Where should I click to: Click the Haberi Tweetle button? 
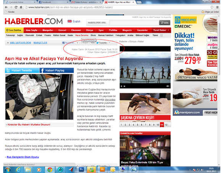pos(22,70)
